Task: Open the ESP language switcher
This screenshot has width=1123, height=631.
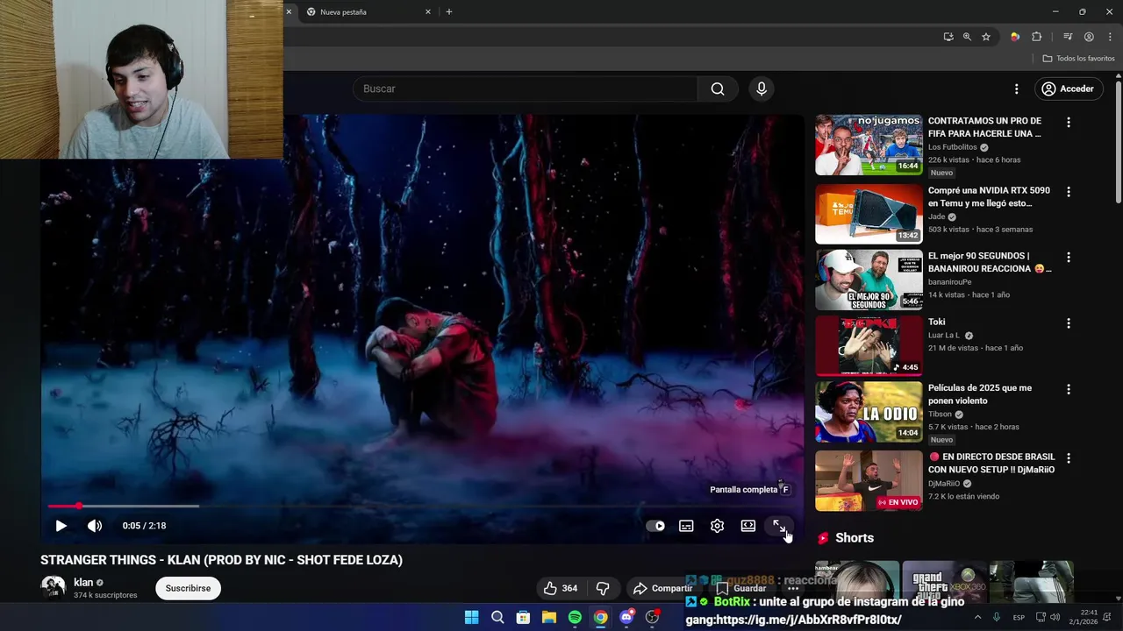Action: 1019,617
